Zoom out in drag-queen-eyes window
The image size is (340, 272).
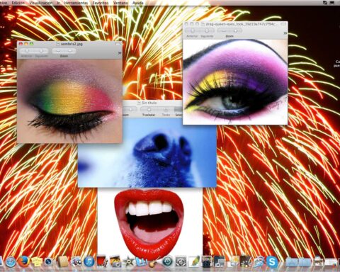[223, 31]
